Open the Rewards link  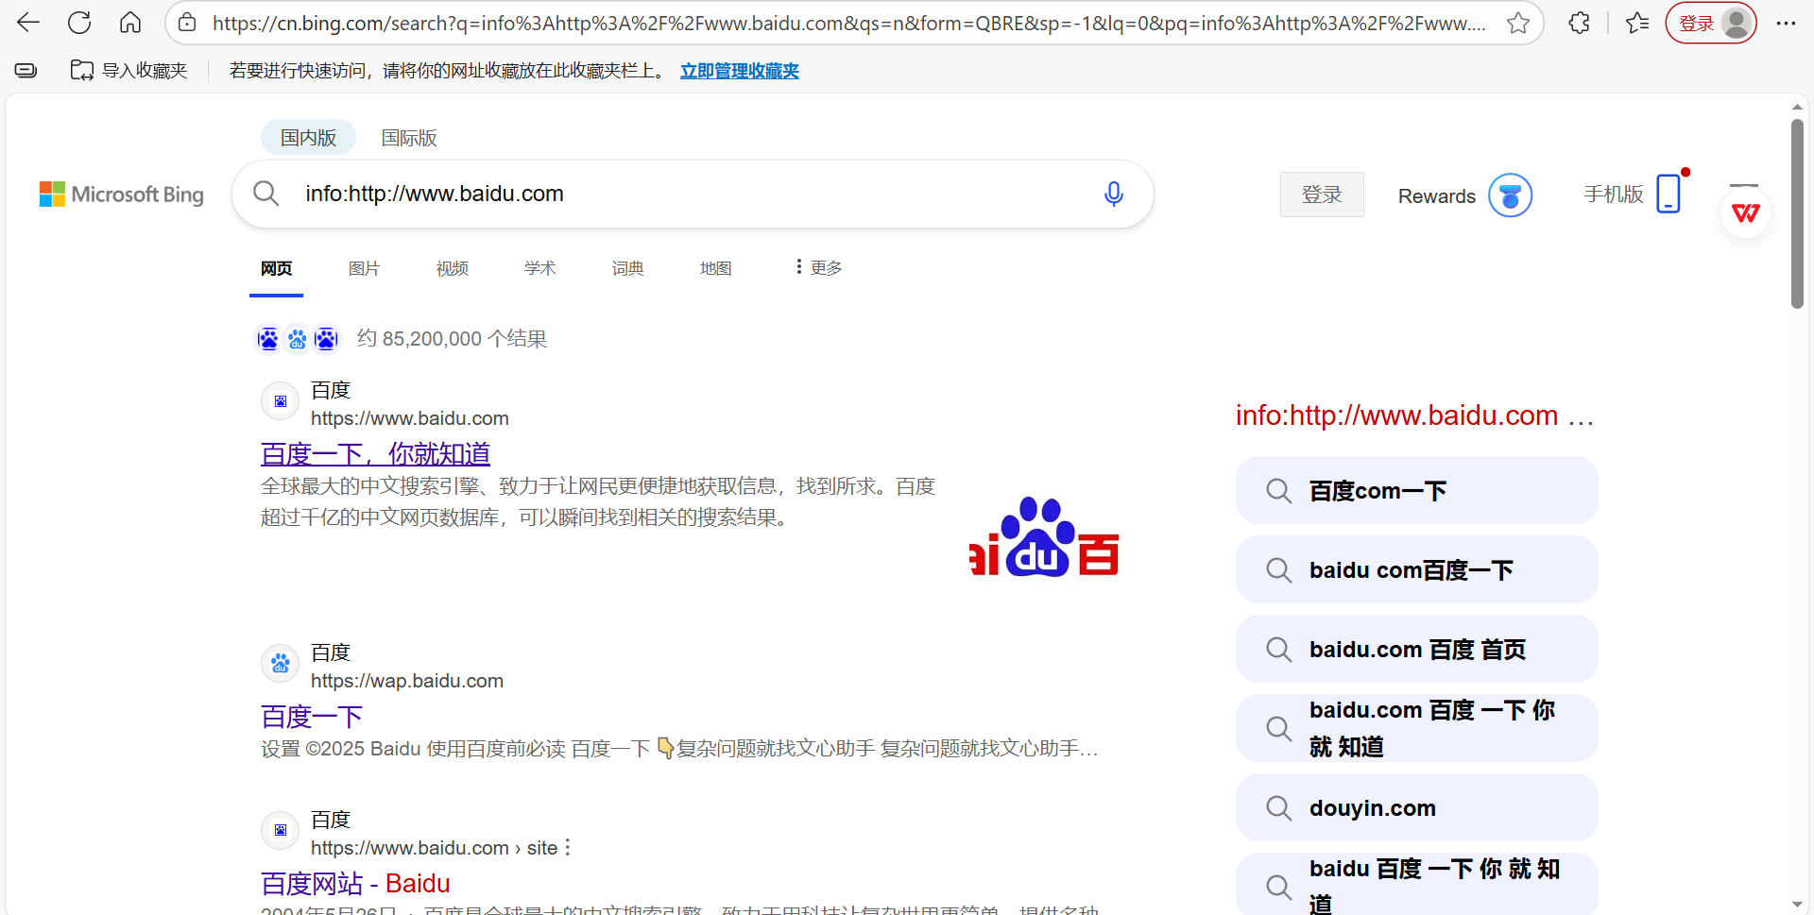point(1436,196)
